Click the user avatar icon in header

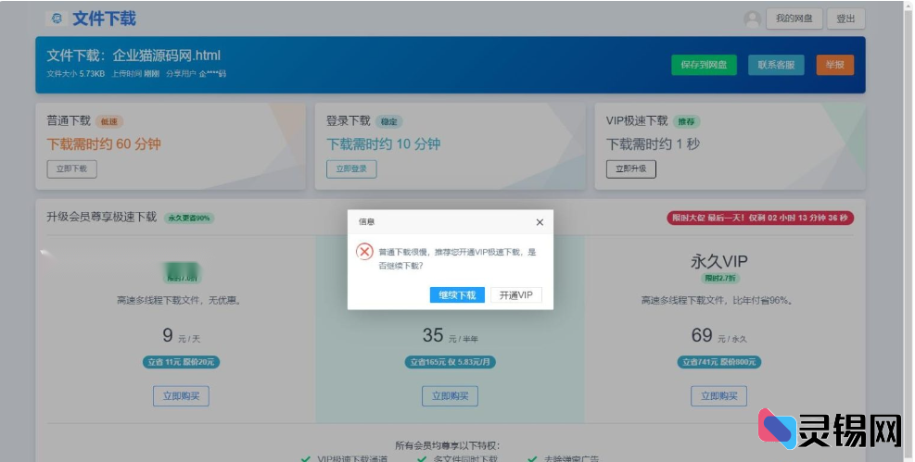pyautogui.click(x=752, y=19)
